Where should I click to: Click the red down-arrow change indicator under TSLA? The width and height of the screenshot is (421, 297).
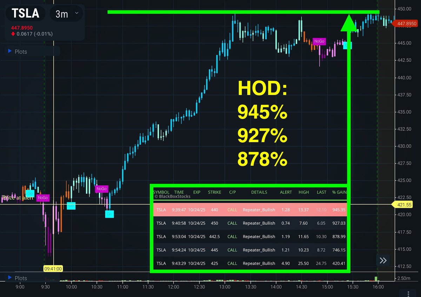click(13, 34)
